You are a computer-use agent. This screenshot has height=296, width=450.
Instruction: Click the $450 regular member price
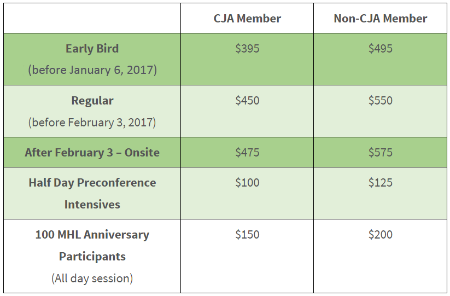(247, 101)
